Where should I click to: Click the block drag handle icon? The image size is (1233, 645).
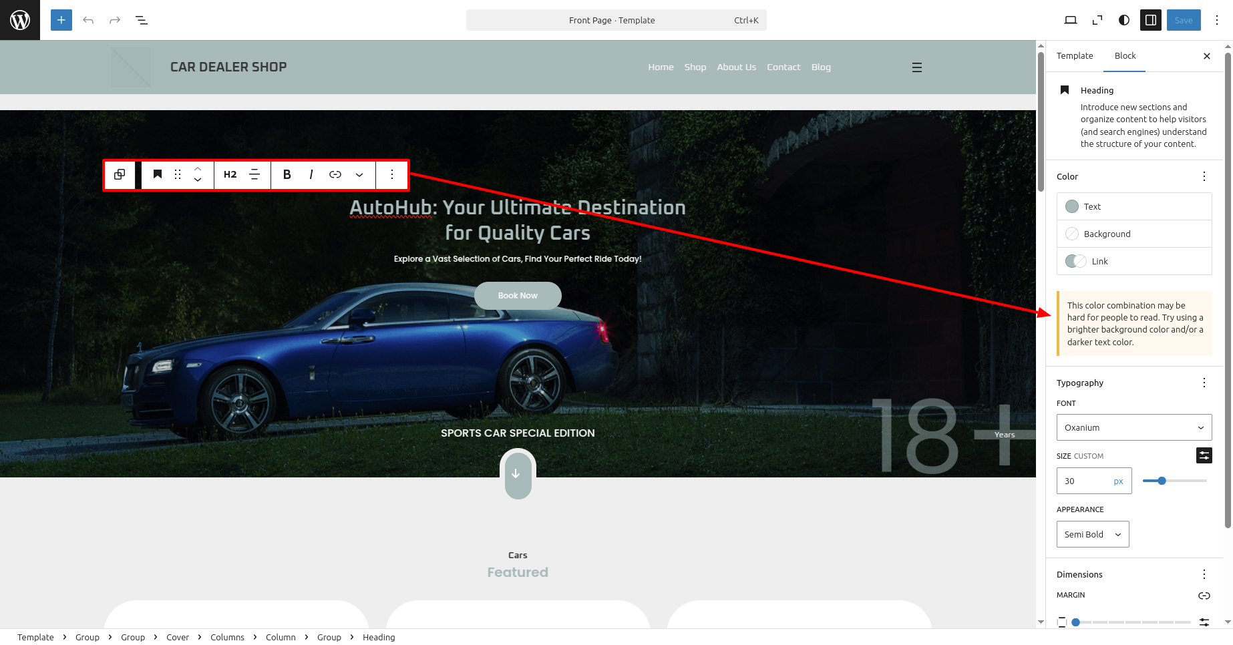(x=178, y=174)
